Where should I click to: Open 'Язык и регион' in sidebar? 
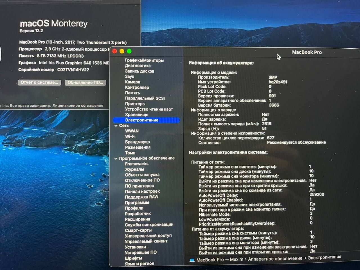pyautogui.click(x=139, y=264)
